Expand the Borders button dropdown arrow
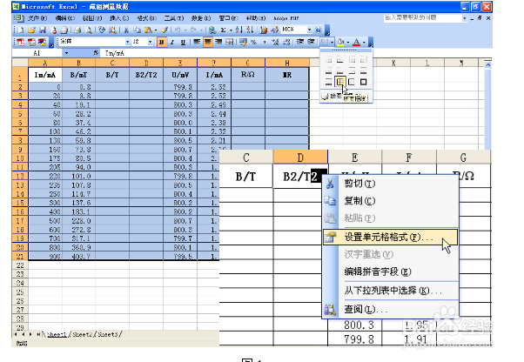The height and width of the screenshot is (362, 524). (x=332, y=42)
